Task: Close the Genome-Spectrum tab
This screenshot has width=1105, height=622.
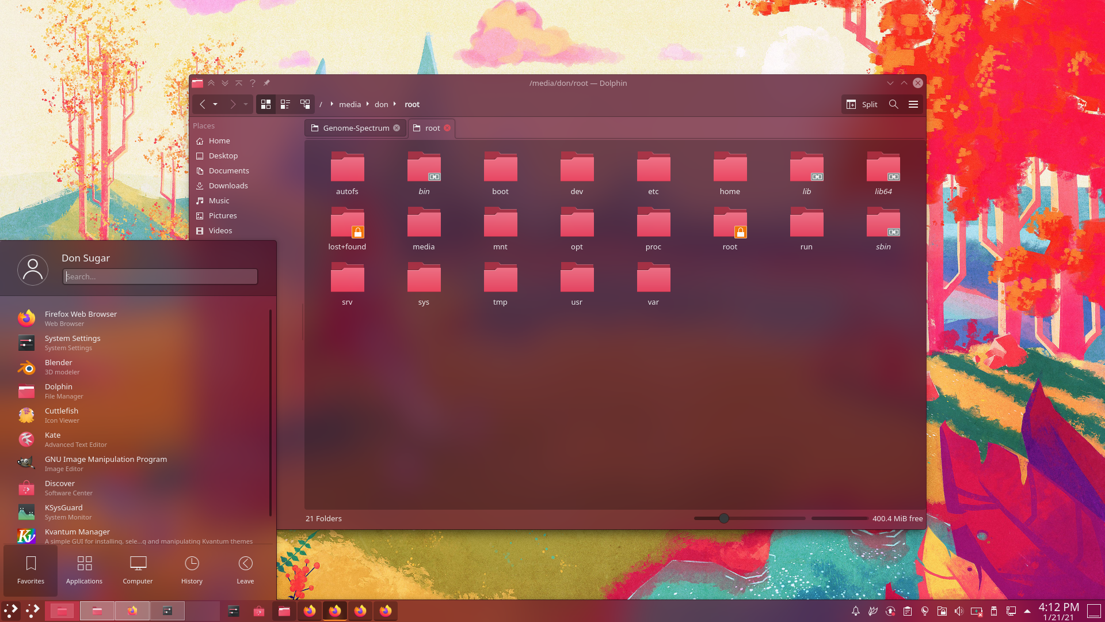Action: 397,128
